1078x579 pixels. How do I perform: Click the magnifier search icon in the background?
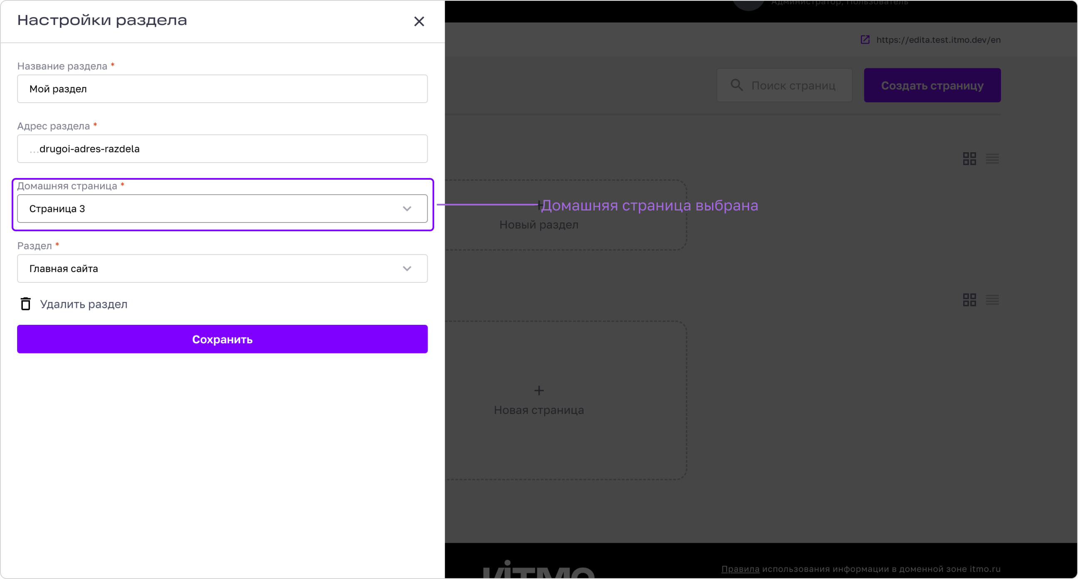click(x=737, y=85)
